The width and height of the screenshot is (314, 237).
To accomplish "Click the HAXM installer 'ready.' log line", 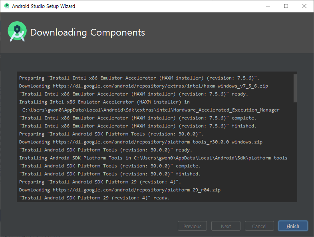I will click(x=133, y=94).
